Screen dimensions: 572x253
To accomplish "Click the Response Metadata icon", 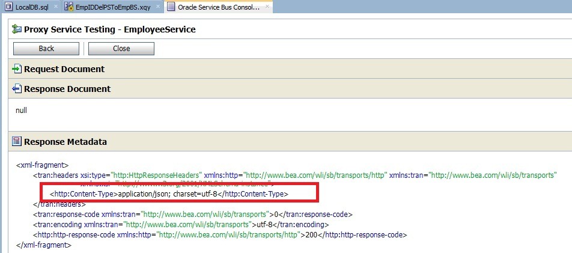I will pyautogui.click(x=17, y=142).
